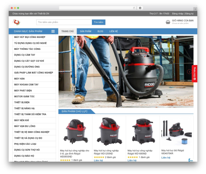
Task: Click the browser address bar
Action: tap(98, 8)
